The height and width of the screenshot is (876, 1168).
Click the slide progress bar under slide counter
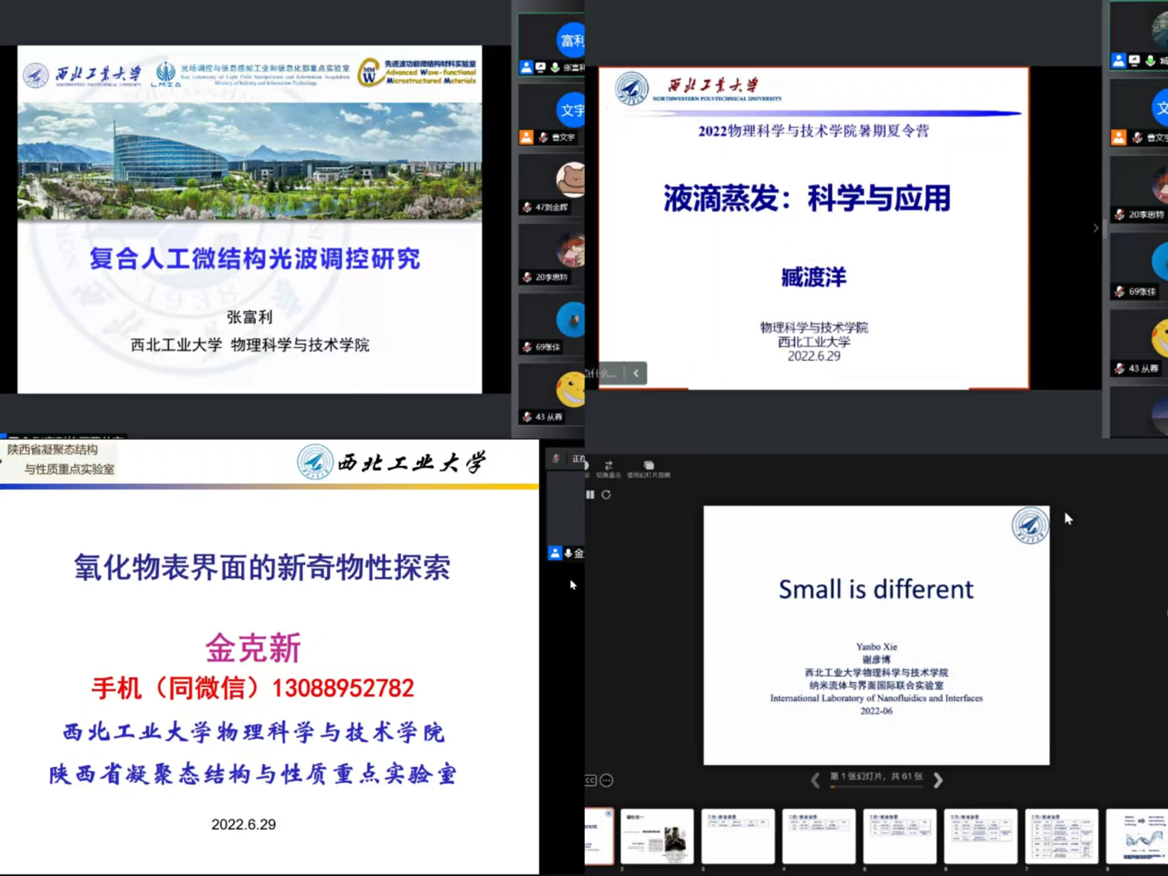tap(876, 788)
